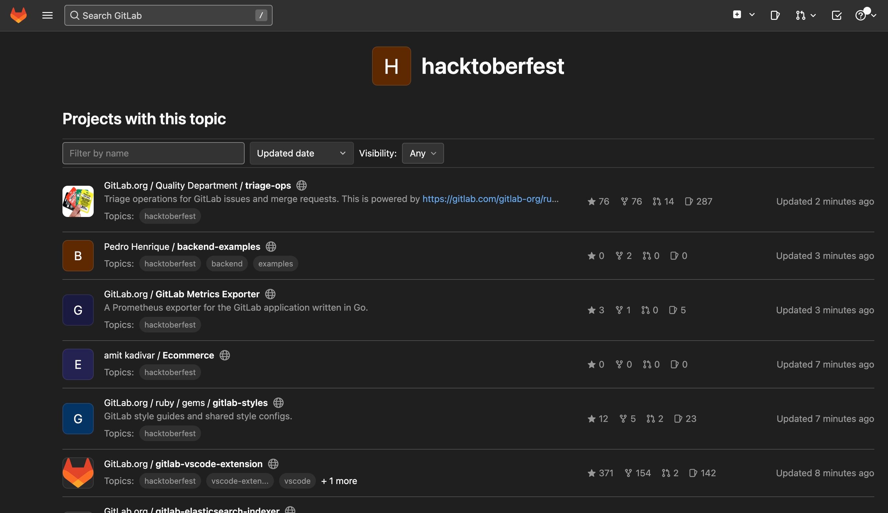Image resolution: width=888 pixels, height=513 pixels.
Task: Select the vscode-exten... topic tag
Action: pos(240,480)
